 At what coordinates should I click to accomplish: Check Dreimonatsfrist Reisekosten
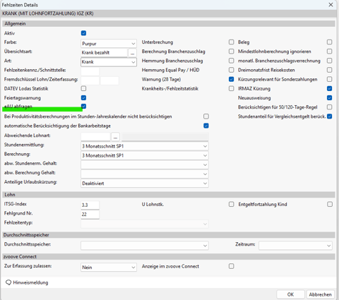(330, 70)
